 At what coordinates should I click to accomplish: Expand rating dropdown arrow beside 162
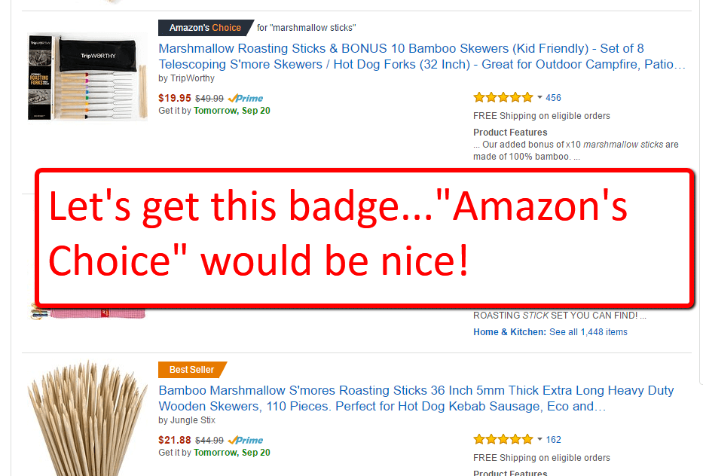pos(539,439)
